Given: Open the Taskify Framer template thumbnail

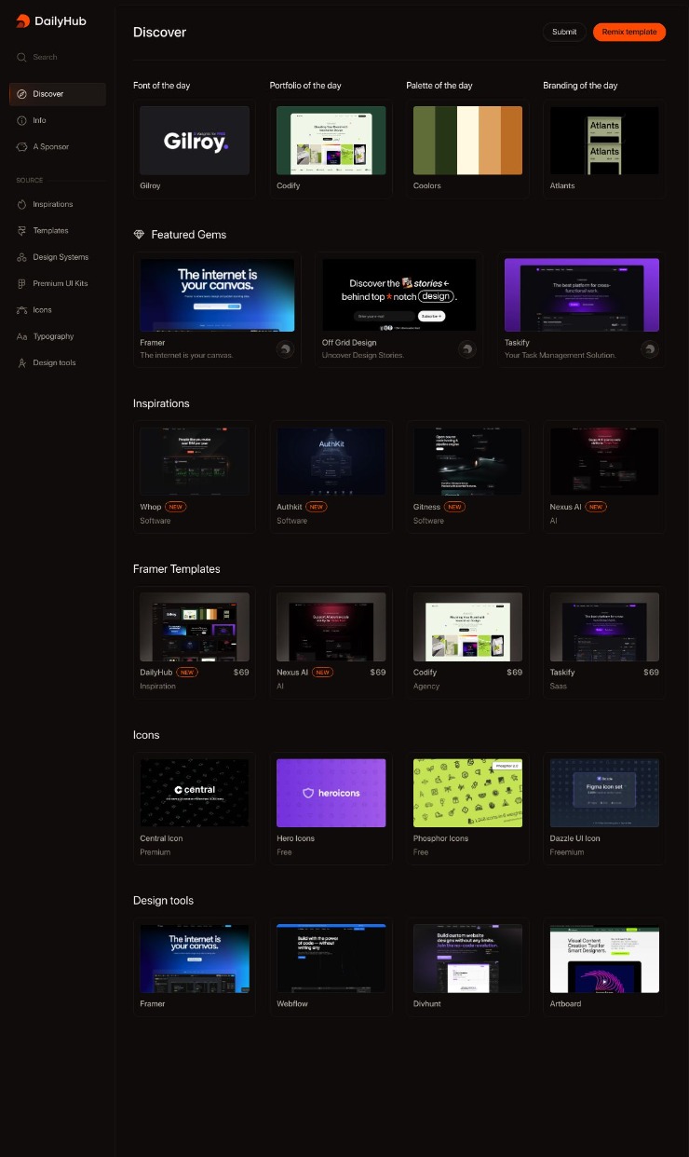Looking at the screenshot, I should click(604, 627).
